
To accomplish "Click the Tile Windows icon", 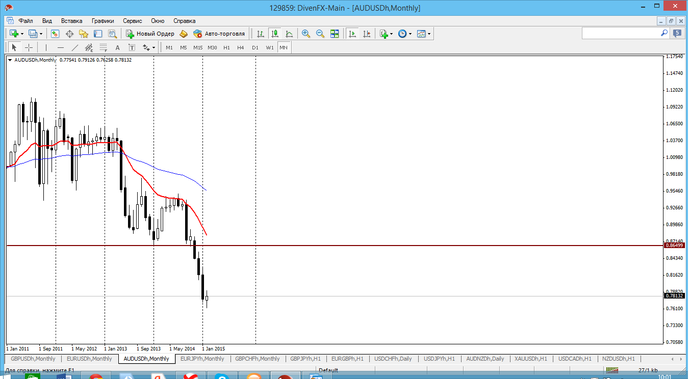I will [x=335, y=34].
